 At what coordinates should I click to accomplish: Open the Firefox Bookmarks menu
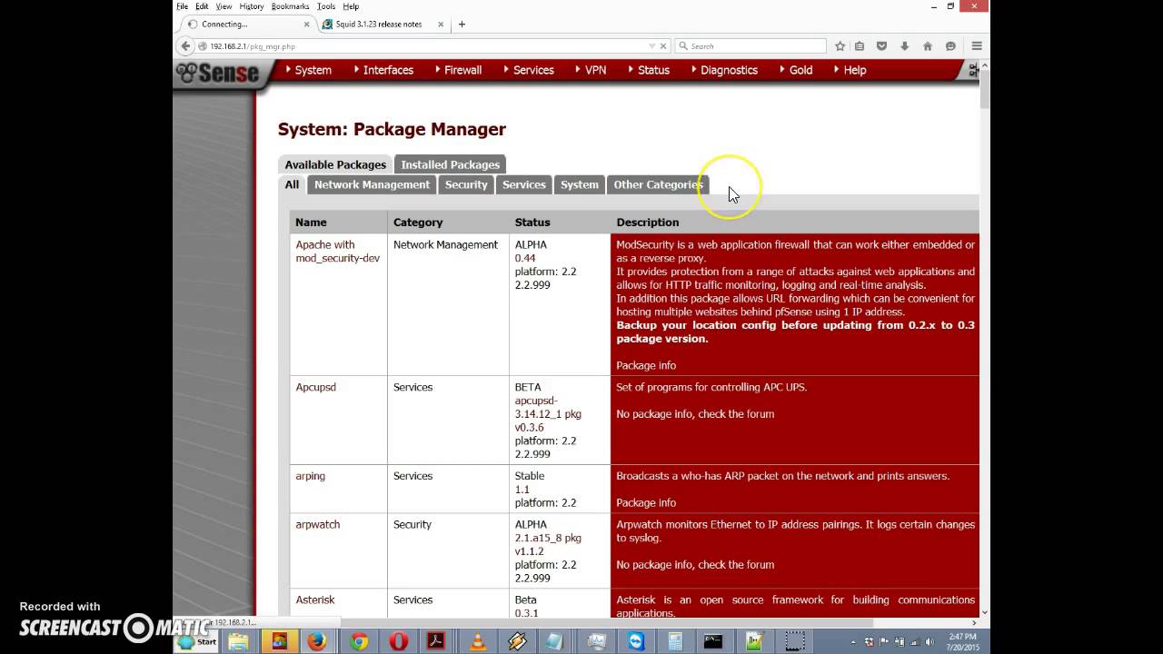[x=290, y=6]
